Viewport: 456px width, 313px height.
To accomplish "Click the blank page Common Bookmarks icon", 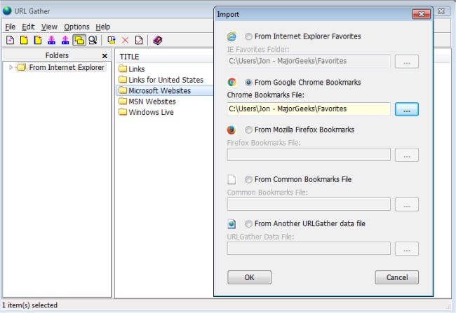I will tap(232, 179).
